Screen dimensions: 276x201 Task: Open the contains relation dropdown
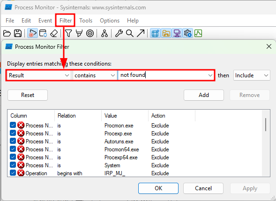click(95, 75)
